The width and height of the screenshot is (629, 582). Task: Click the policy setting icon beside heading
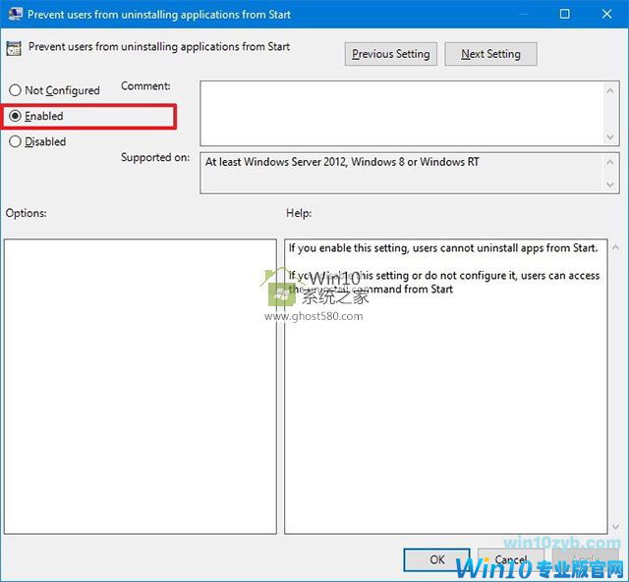pos(14,48)
